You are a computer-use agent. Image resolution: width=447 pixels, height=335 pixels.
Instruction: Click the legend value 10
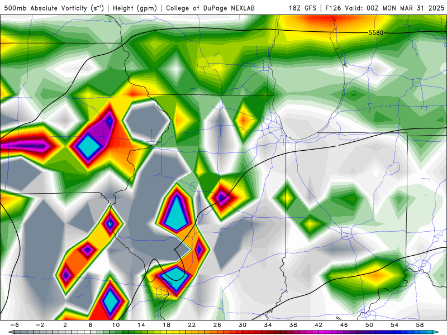click(x=116, y=325)
